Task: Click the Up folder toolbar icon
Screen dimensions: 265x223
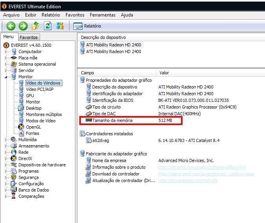Action: coord(35,26)
